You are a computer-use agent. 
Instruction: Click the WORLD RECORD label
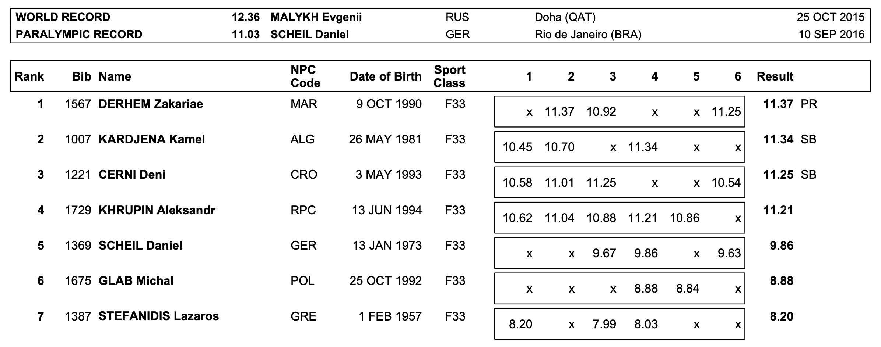63,17
